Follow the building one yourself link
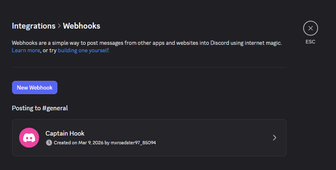The image size is (336, 170). point(84,51)
